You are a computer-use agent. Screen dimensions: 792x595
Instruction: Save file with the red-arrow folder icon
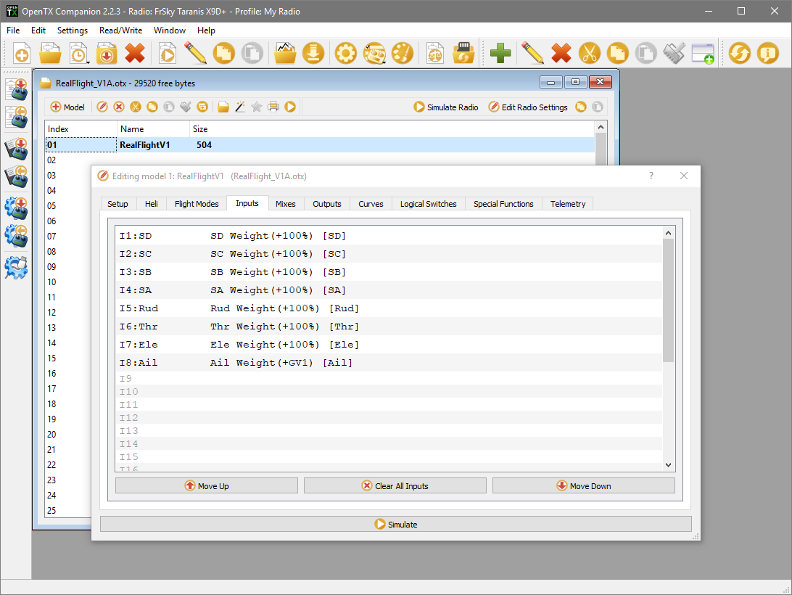(x=107, y=53)
